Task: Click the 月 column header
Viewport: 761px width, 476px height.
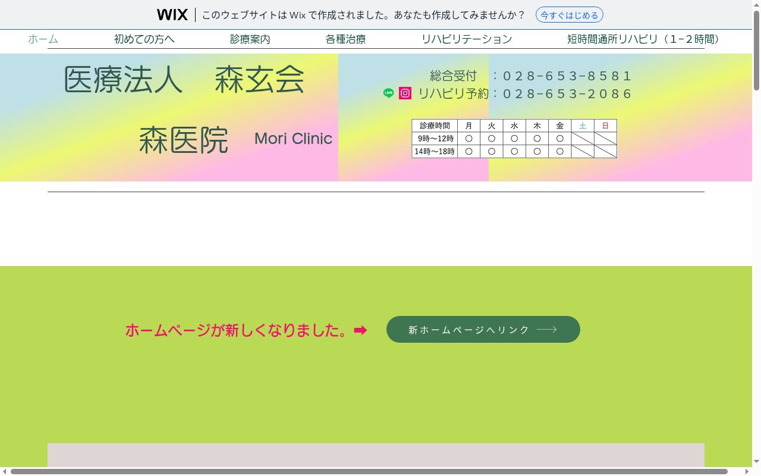Action: (x=469, y=126)
